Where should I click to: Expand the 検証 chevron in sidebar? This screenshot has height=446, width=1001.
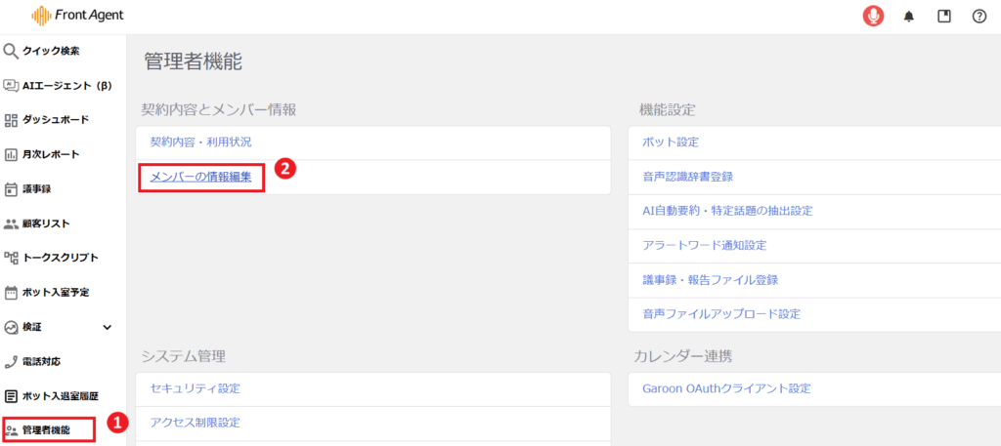pos(108,327)
